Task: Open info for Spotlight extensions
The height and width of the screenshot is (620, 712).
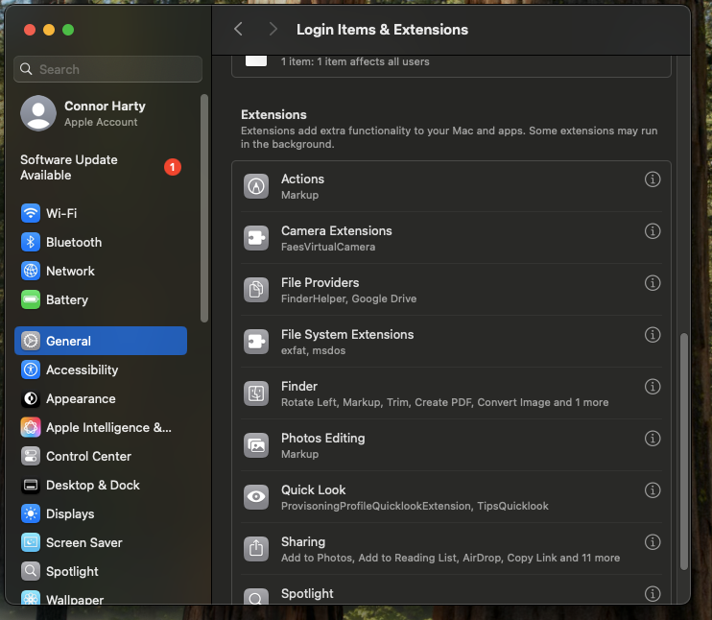Action: tap(653, 594)
